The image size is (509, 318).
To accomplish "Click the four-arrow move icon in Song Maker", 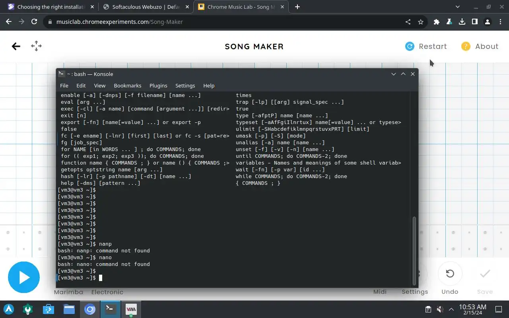I will tap(36, 46).
